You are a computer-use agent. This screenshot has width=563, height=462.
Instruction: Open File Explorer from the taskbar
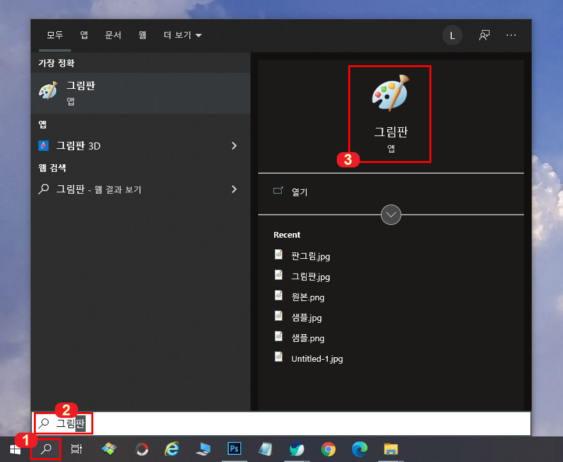coord(390,449)
